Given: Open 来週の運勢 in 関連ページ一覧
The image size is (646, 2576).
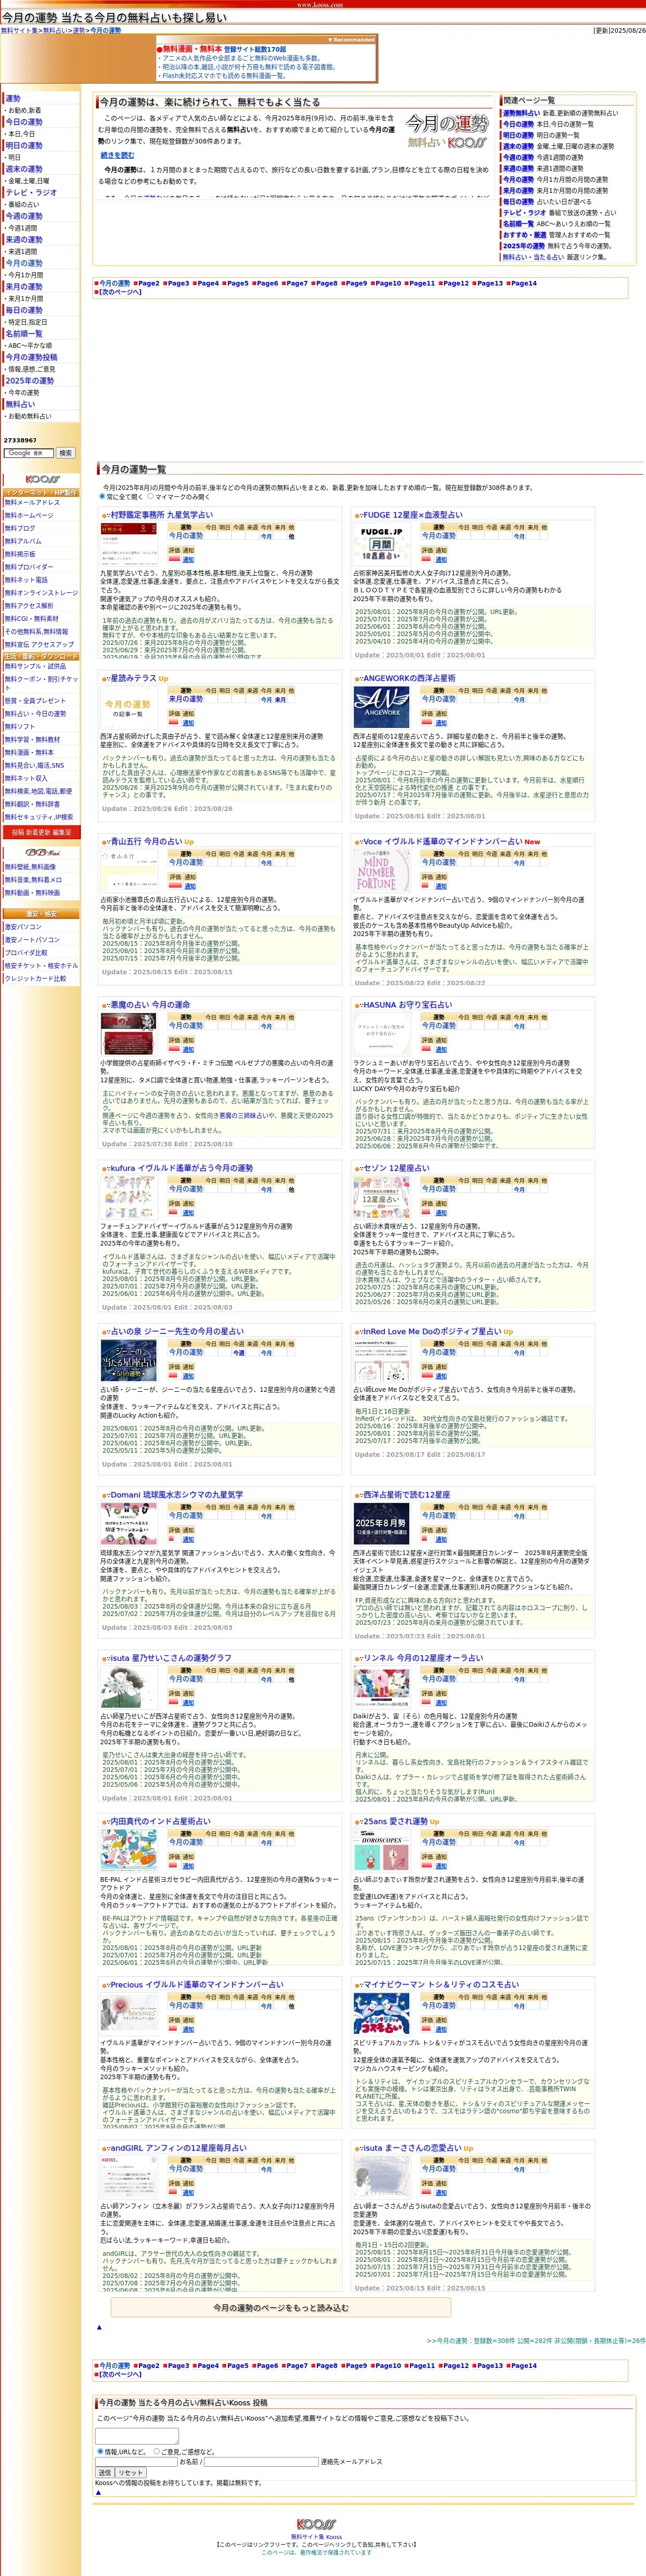Looking at the screenshot, I should pyautogui.click(x=518, y=168).
